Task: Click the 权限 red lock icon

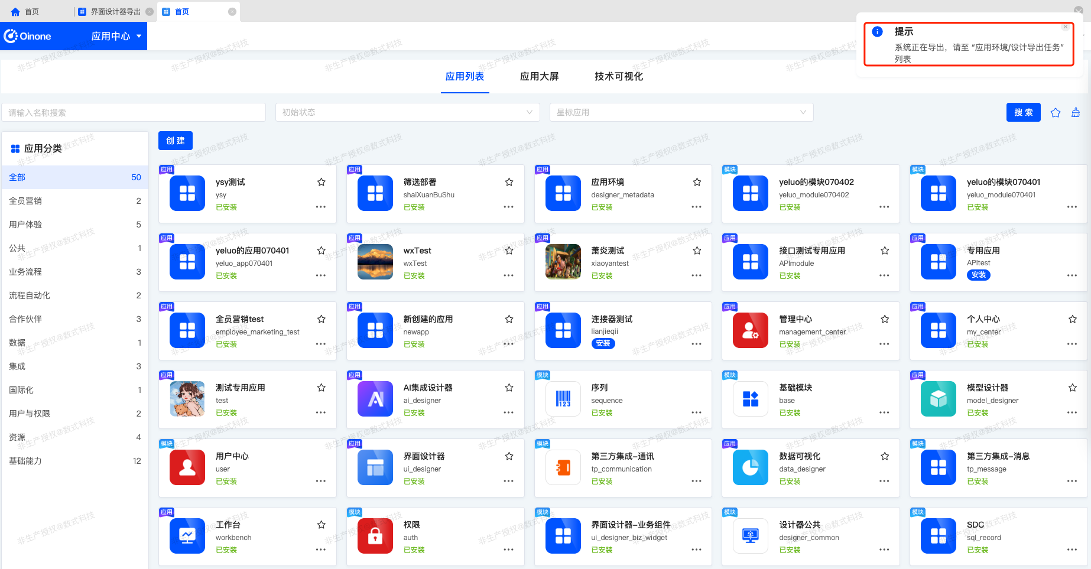Action: [375, 536]
